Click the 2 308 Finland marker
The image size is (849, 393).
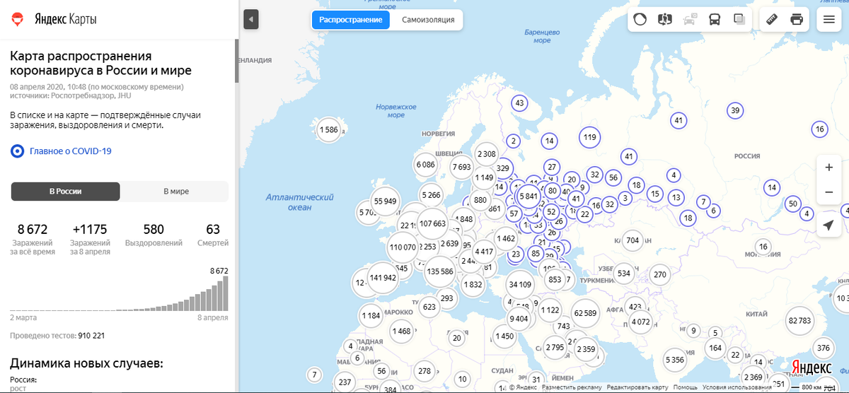click(x=486, y=153)
